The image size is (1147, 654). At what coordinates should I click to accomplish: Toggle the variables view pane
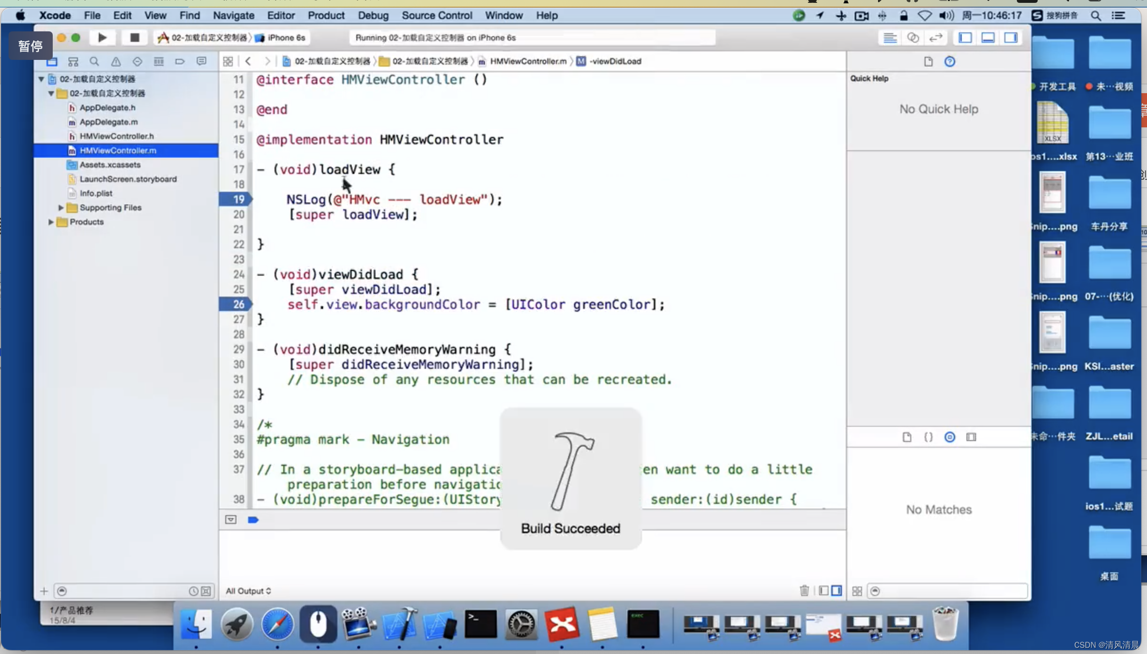pos(824,590)
